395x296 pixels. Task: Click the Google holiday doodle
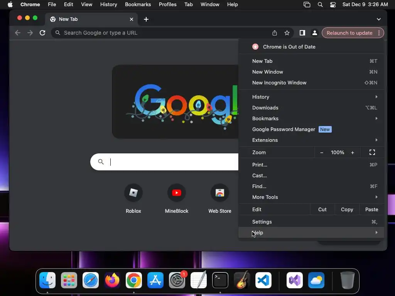[175, 102]
